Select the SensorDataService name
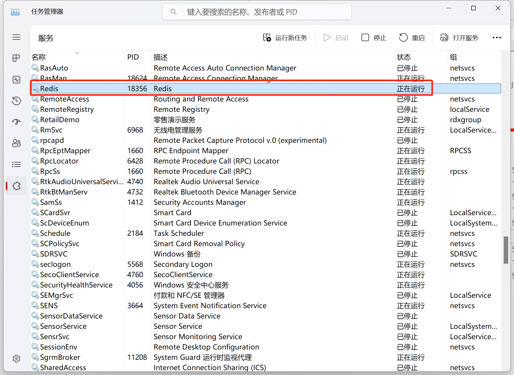The image size is (514, 375). (71, 316)
